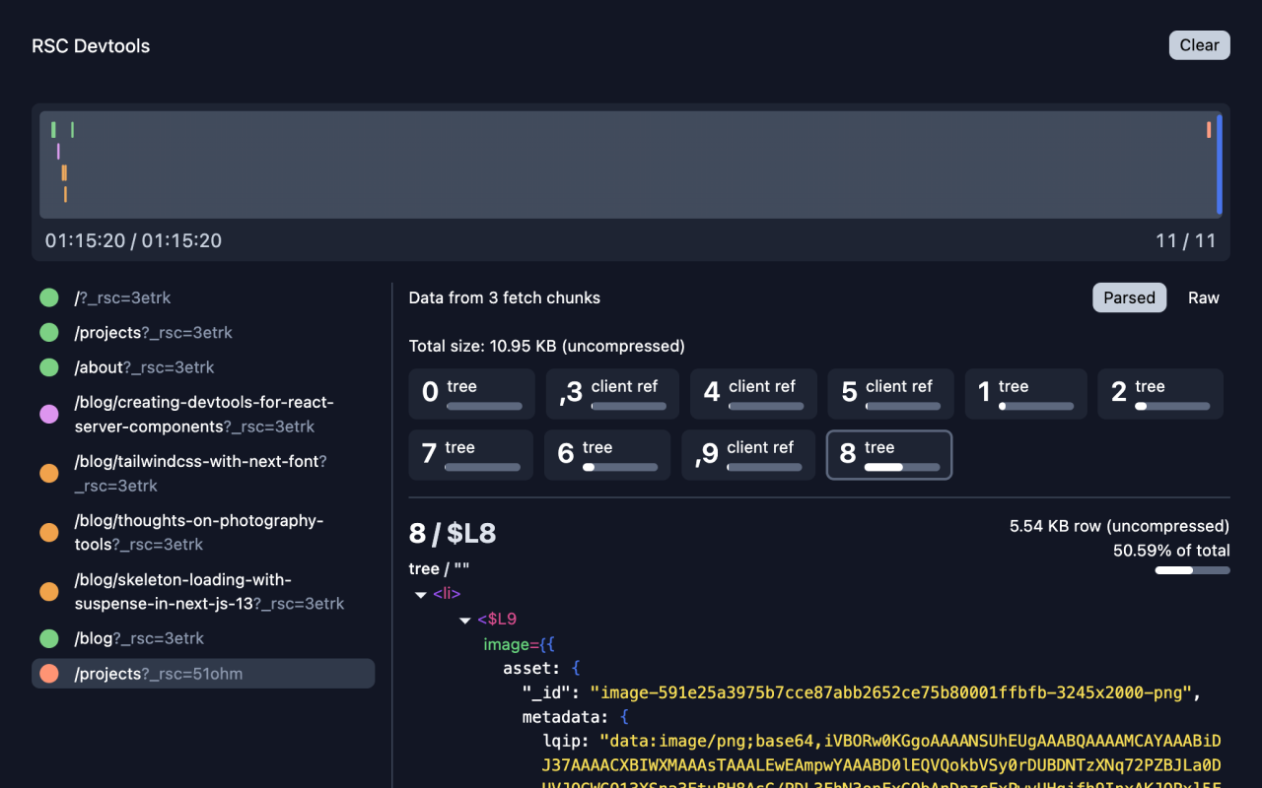The height and width of the screenshot is (788, 1262).
Task: Click the Clear button
Action: (1199, 44)
